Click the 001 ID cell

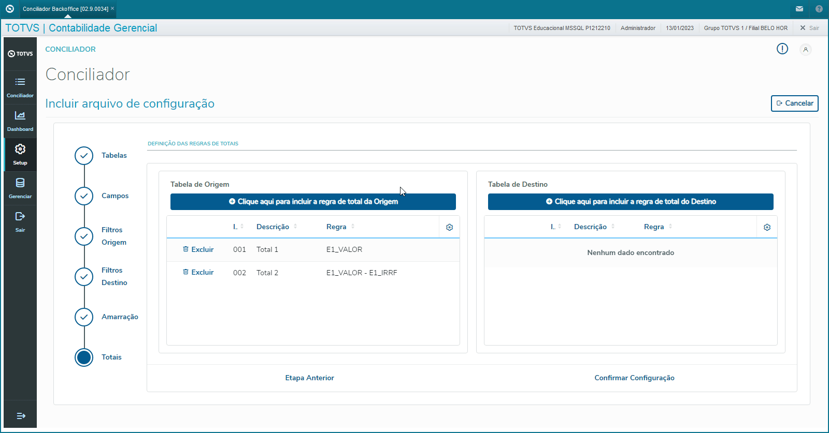[x=239, y=249]
